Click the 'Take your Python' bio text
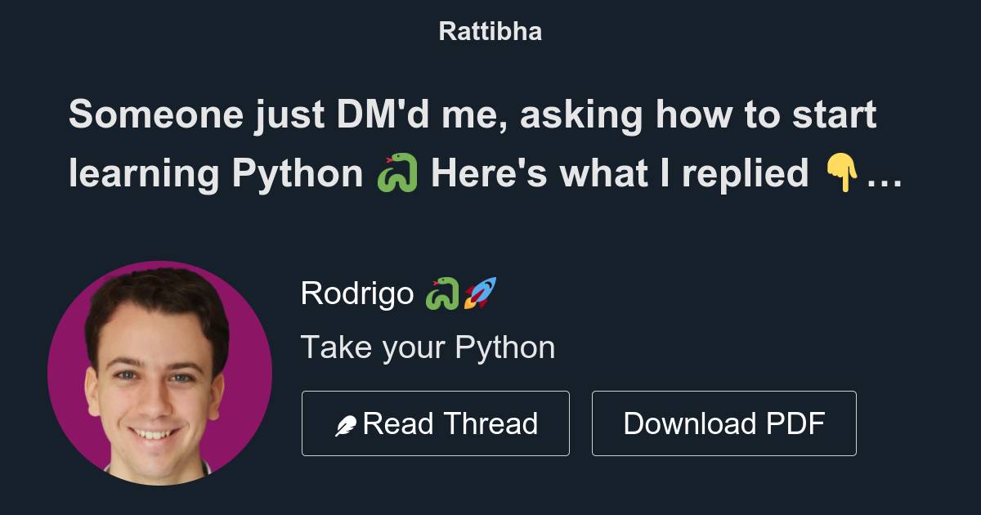The image size is (981, 515). 428,347
